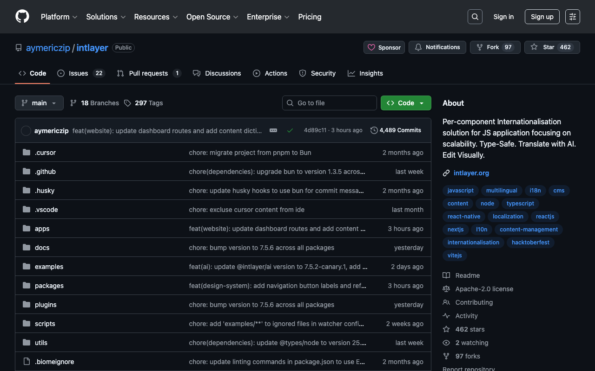
Task: Expand the Platform navigation menu
Action: tap(59, 17)
